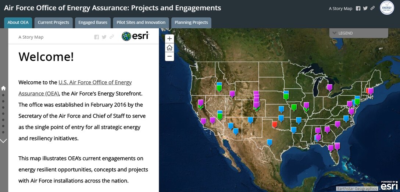The height and width of the screenshot is (192, 400).
Task: Copy story link from the header
Action: [372, 8]
